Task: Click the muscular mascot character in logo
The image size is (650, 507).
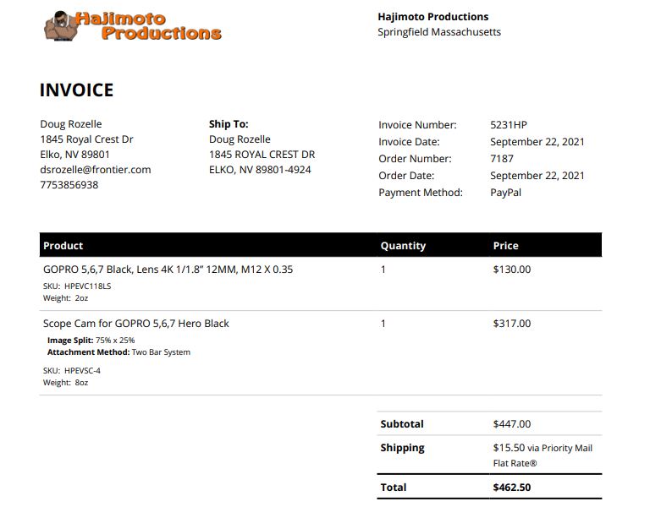Action: point(61,26)
